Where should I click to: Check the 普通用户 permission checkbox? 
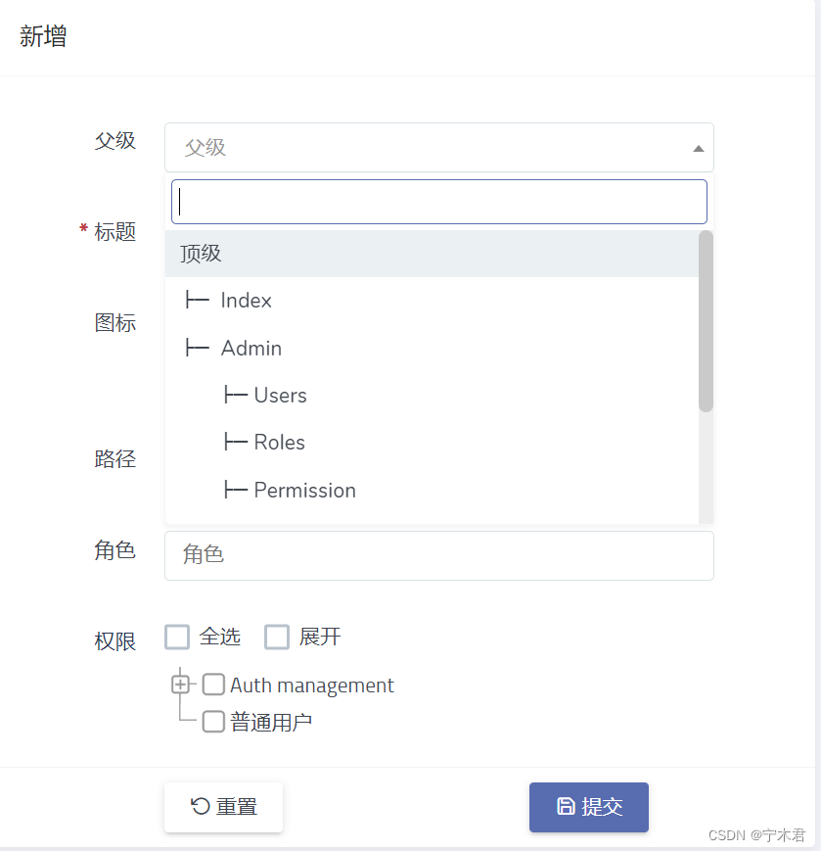click(x=213, y=722)
